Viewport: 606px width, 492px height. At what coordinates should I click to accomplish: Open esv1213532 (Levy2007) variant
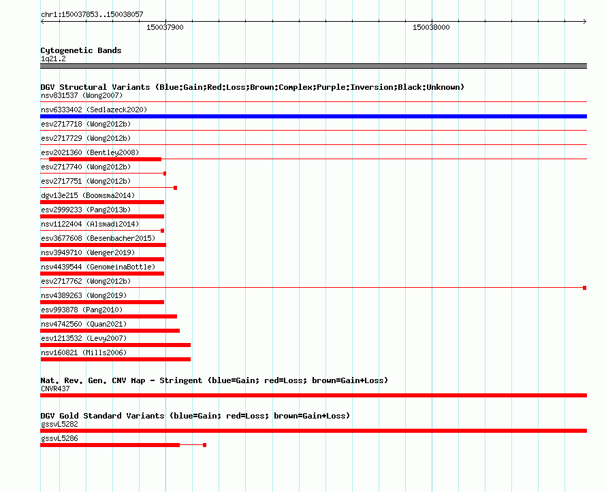(x=84, y=338)
